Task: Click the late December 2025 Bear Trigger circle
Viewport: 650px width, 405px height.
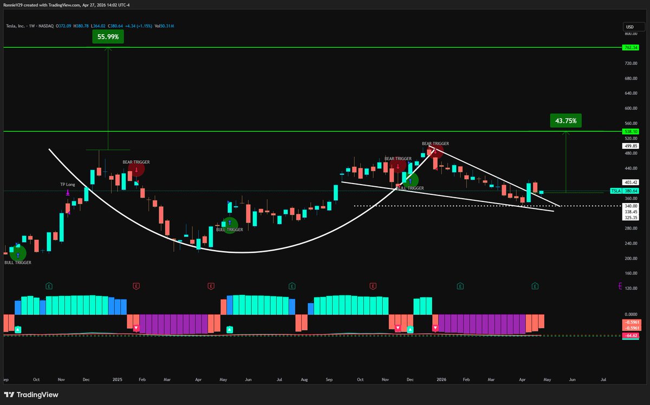Action: [435, 151]
